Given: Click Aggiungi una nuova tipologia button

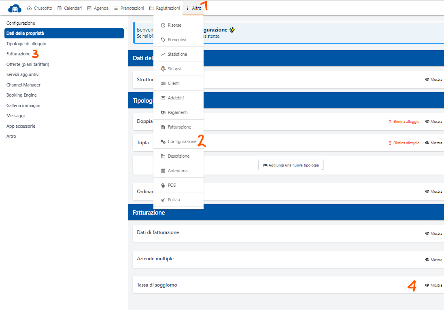Looking at the screenshot, I should 291,165.
